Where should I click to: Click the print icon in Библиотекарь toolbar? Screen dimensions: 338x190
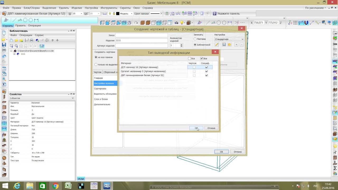[x=31, y=40]
